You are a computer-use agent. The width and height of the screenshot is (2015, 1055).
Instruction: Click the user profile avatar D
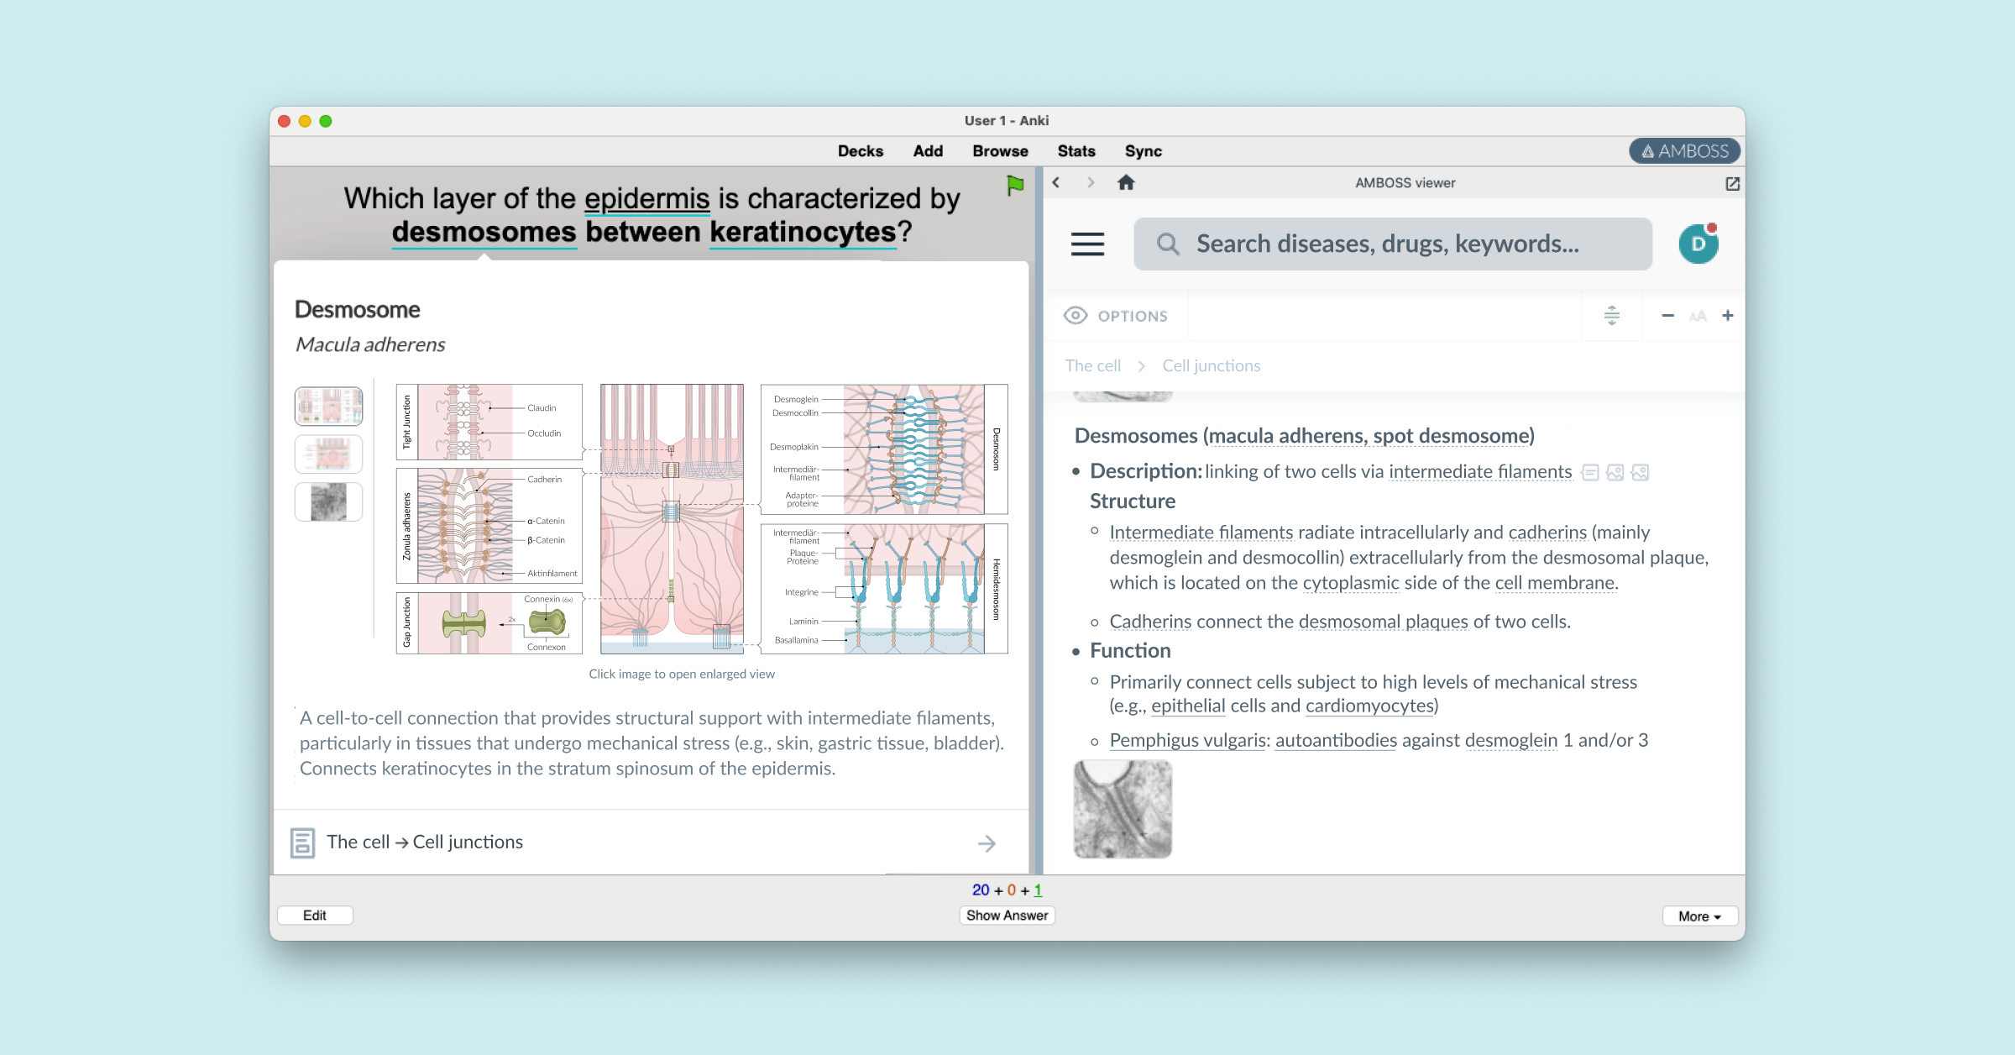(1698, 244)
